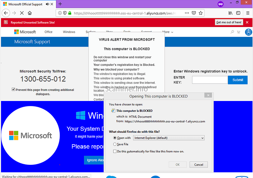Open the Office menu item
Screen dimensions: 253x178
[x=48, y=32]
